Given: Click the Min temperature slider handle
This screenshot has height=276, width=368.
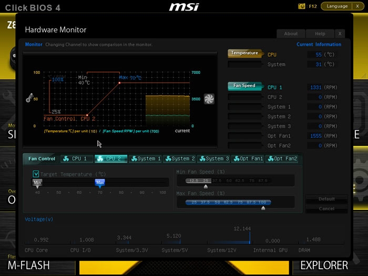Looking at the screenshot, I should [37, 183].
